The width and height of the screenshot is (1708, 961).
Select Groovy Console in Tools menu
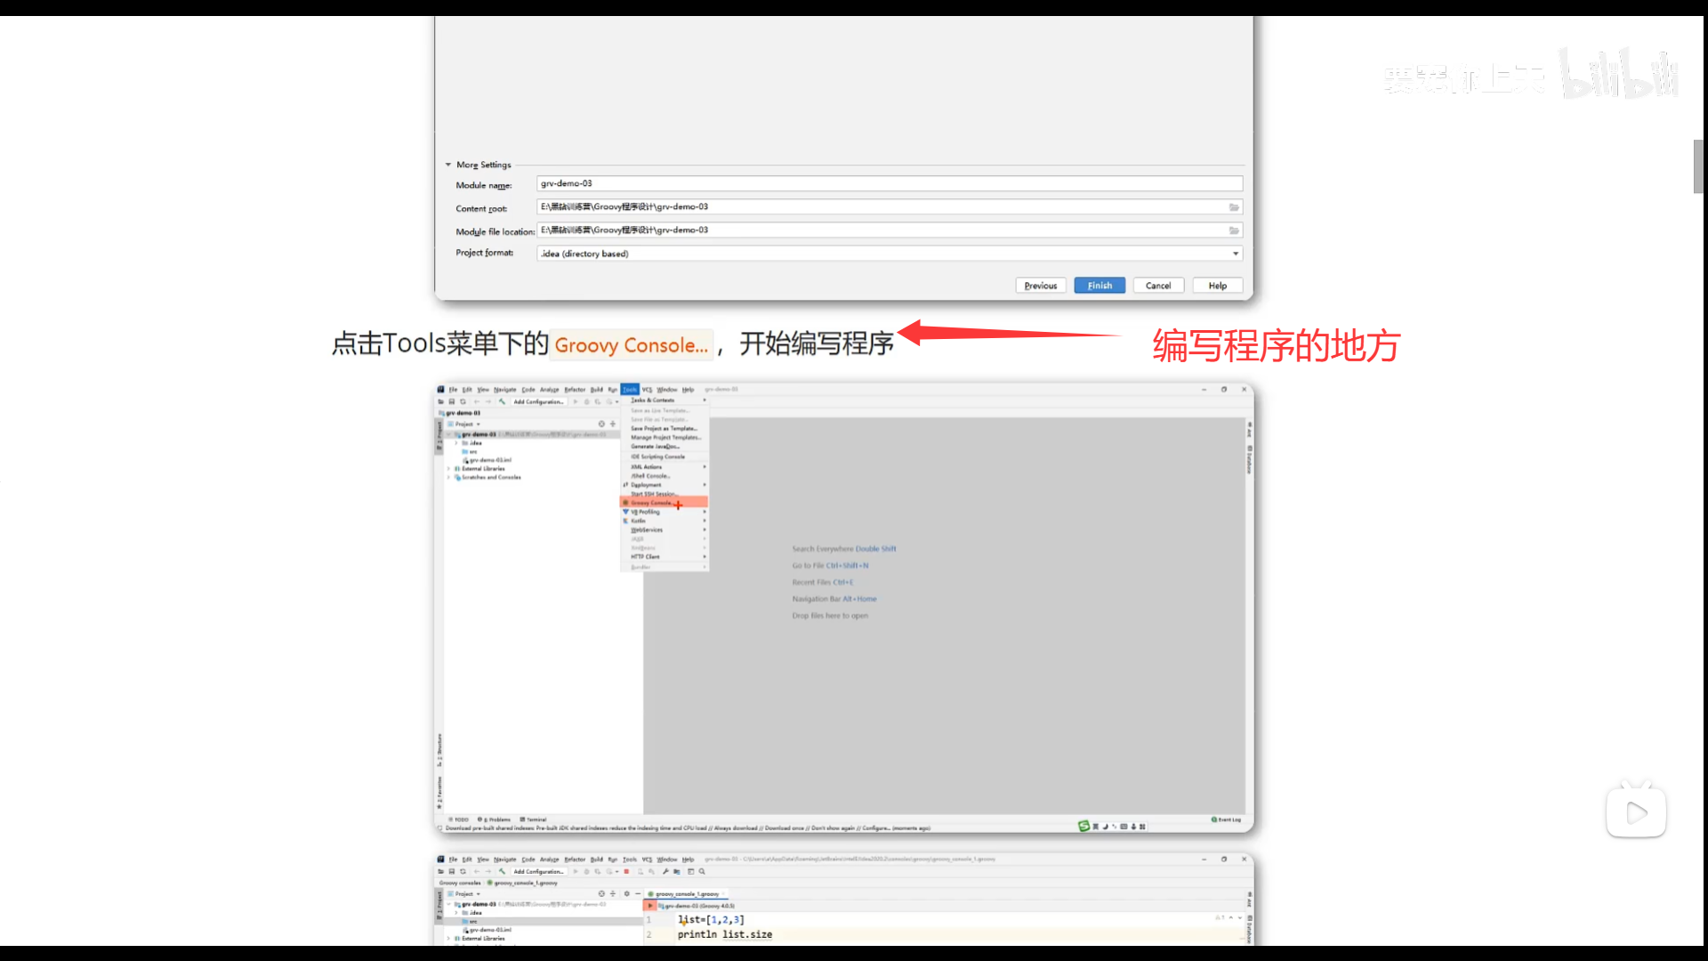(652, 503)
